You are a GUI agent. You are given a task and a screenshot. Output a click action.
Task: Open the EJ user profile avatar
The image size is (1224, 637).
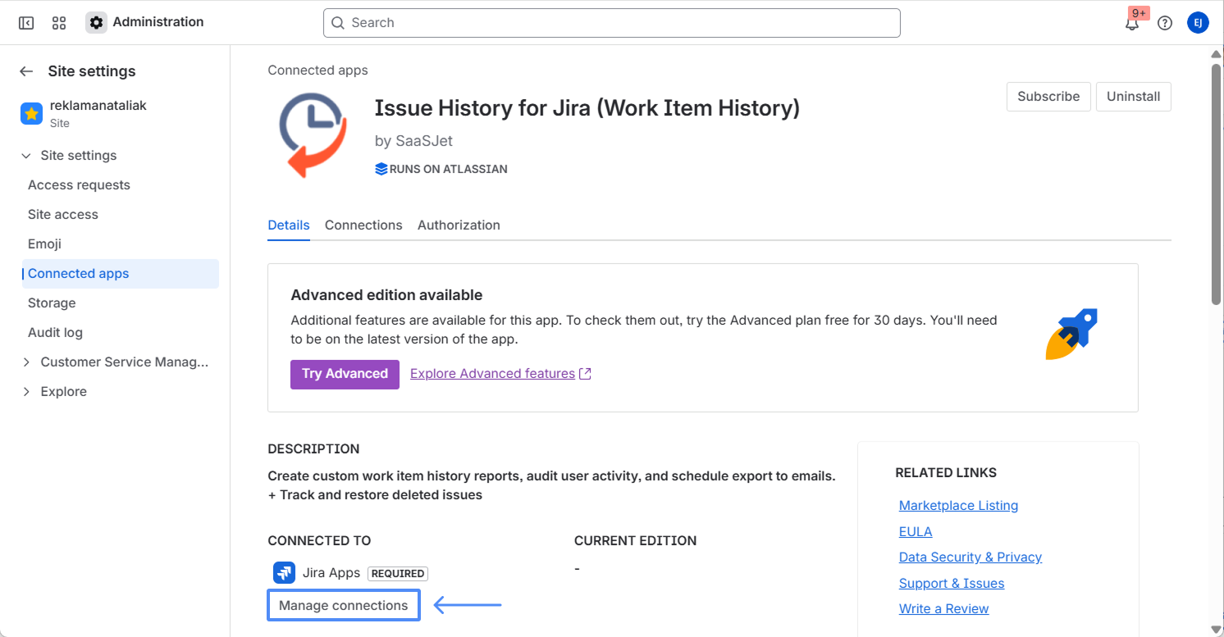pos(1198,23)
